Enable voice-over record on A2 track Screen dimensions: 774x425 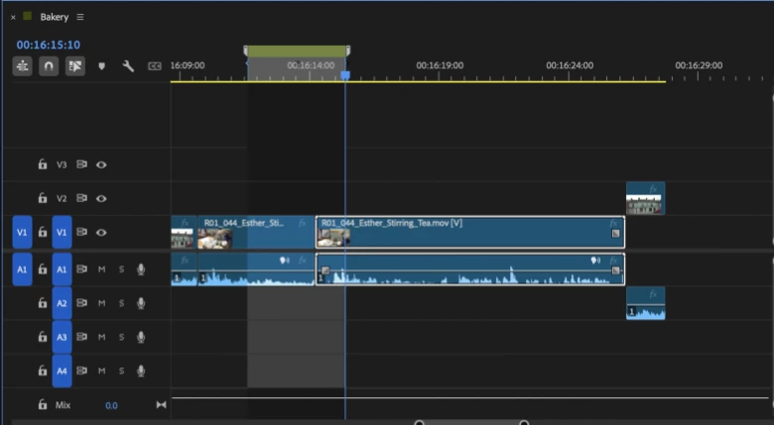141,303
